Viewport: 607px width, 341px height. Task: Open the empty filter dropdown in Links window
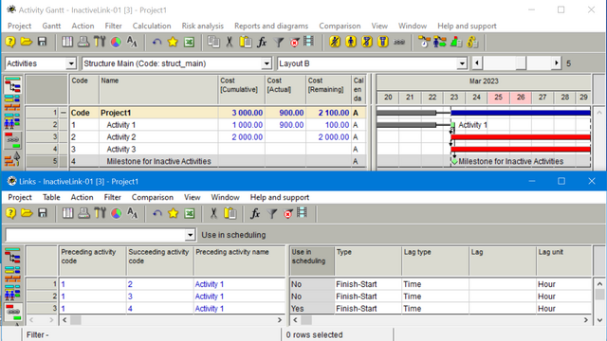click(190, 235)
